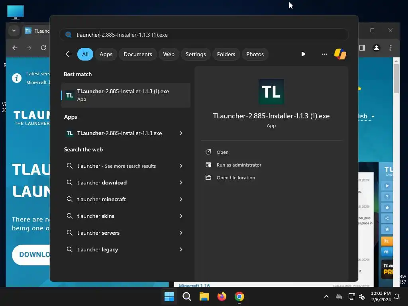
Task: Select the All filter tab
Action: [85, 54]
